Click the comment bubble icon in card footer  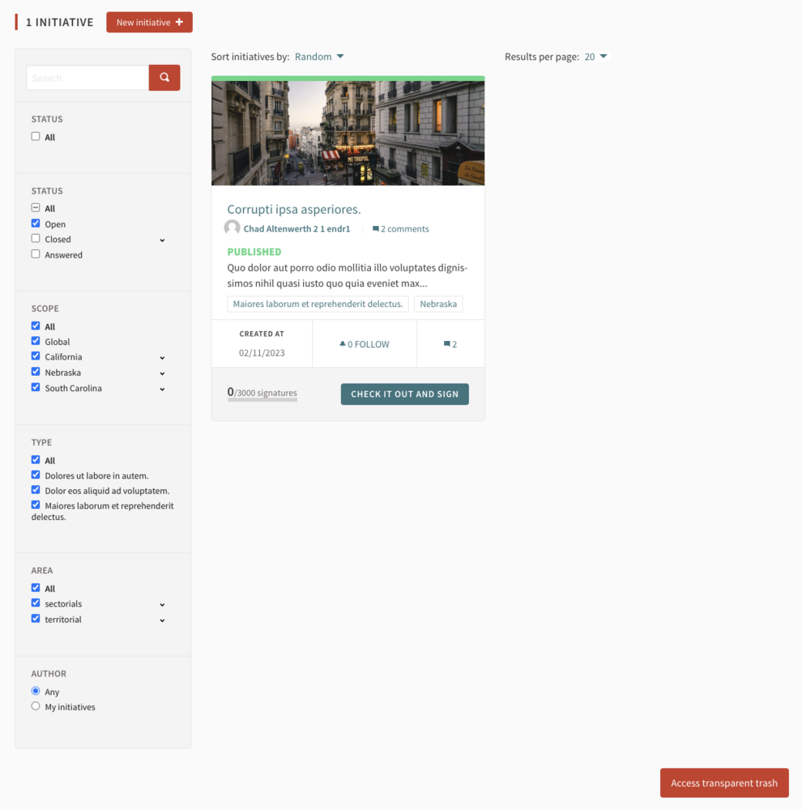coord(446,344)
